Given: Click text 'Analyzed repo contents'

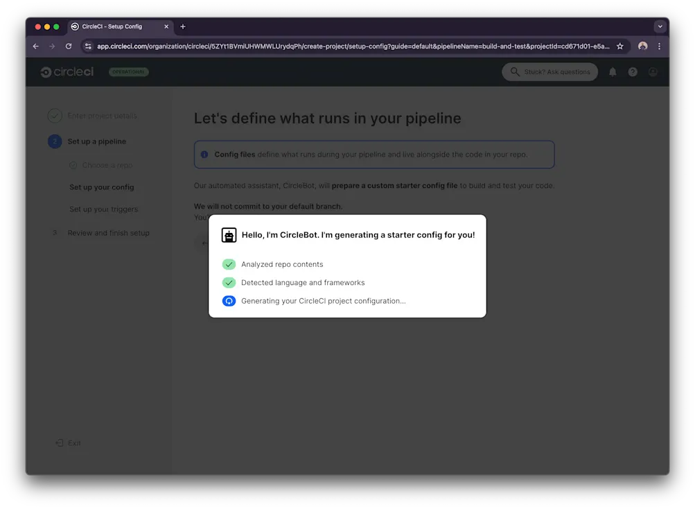Looking at the screenshot, I should pyautogui.click(x=282, y=264).
